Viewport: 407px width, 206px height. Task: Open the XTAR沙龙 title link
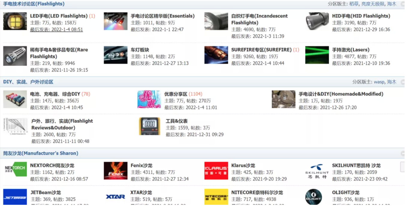tap(141, 193)
